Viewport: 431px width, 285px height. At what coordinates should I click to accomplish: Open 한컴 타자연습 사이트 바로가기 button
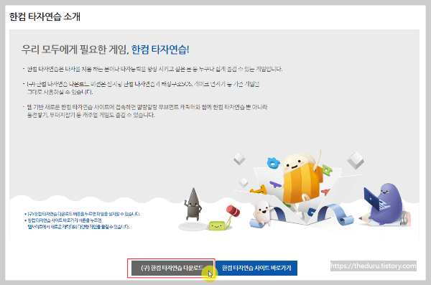tap(256, 268)
